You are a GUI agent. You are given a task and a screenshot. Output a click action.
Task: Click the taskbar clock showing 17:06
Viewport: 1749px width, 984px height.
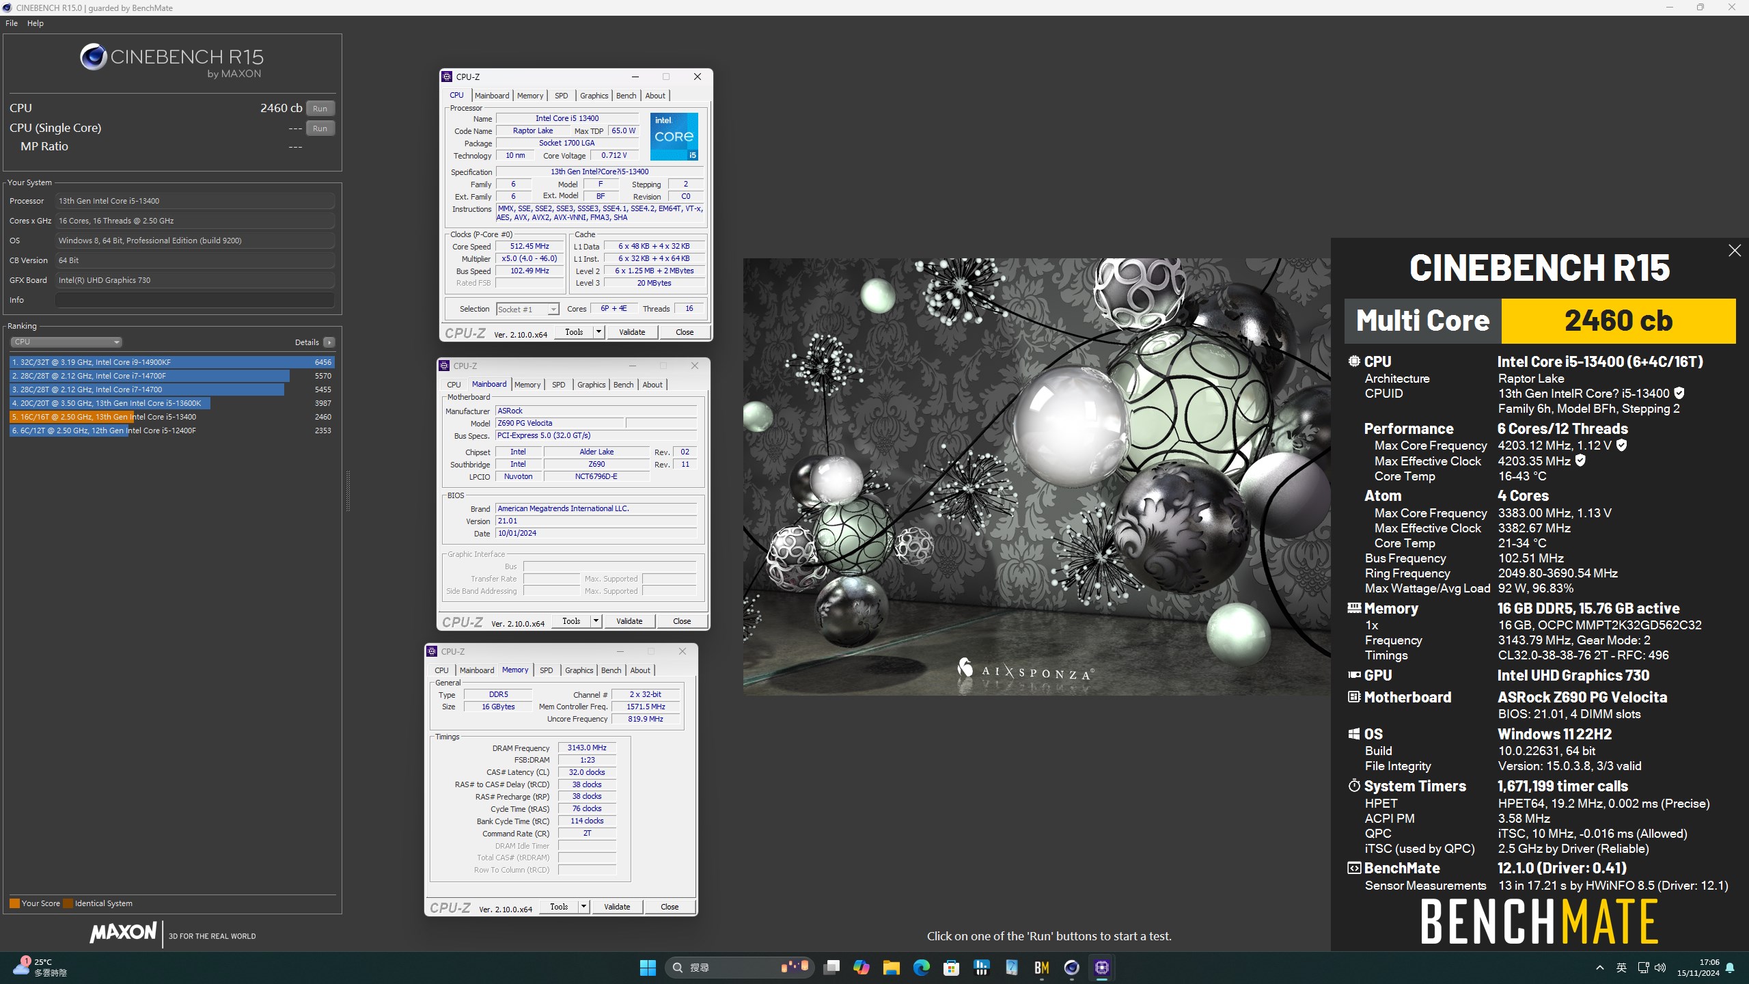click(1698, 968)
